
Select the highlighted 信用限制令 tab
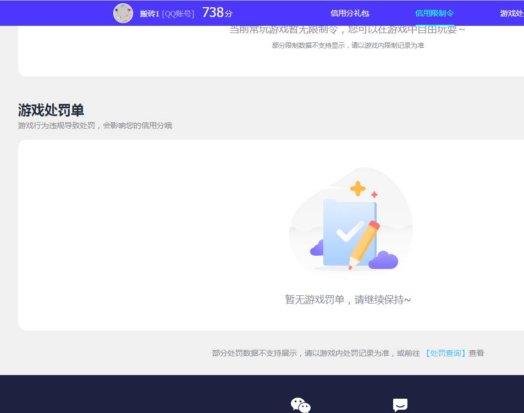[x=434, y=13]
